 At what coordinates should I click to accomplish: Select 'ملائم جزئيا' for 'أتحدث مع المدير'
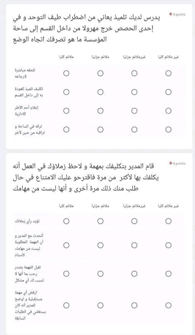click(x=100, y=245)
